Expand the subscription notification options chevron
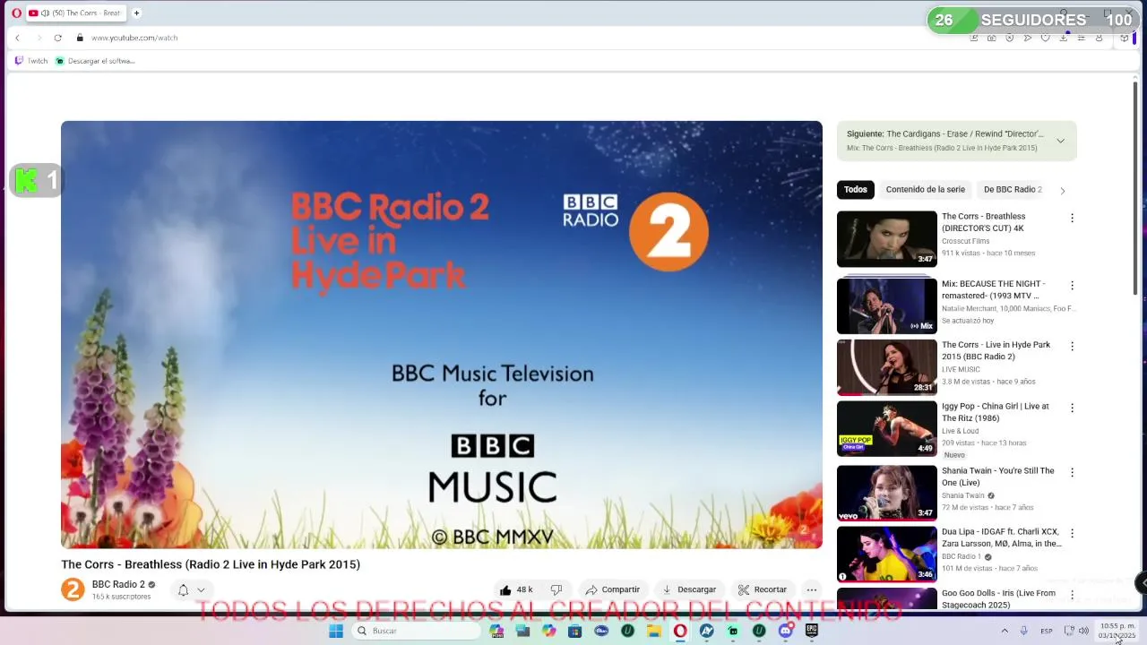Image resolution: width=1147 pixels, height=645 pixels. click(x=201, y=589)
